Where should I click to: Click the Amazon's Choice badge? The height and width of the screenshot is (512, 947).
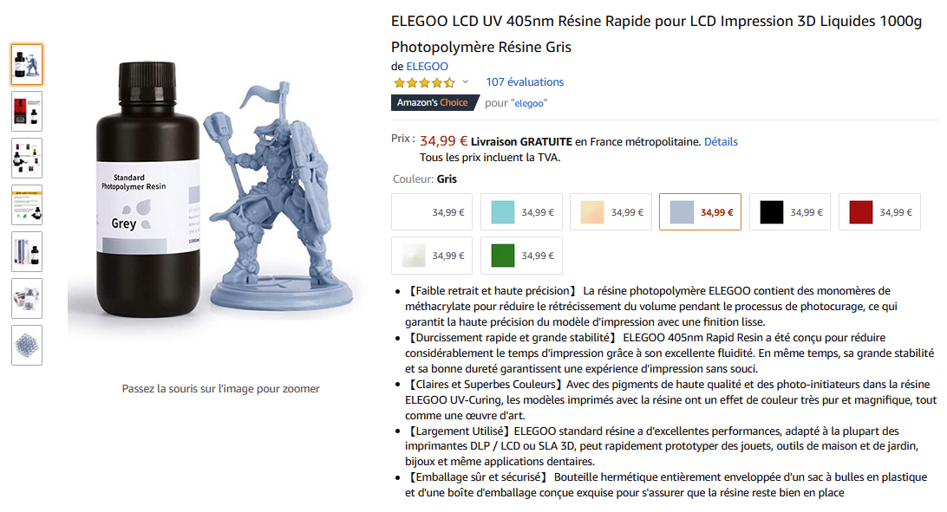pyautogui.click(x=434, y=102)
